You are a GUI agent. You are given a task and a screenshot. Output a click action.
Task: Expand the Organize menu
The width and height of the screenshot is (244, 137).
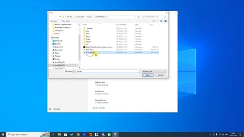tap(54, 21)
